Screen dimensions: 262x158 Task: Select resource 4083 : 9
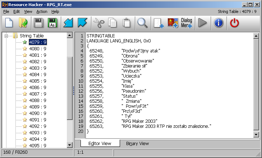tap(38, 68)
